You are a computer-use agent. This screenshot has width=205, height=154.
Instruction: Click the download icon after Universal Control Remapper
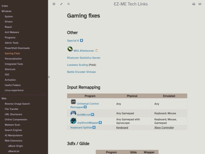(x=85, y=107)
